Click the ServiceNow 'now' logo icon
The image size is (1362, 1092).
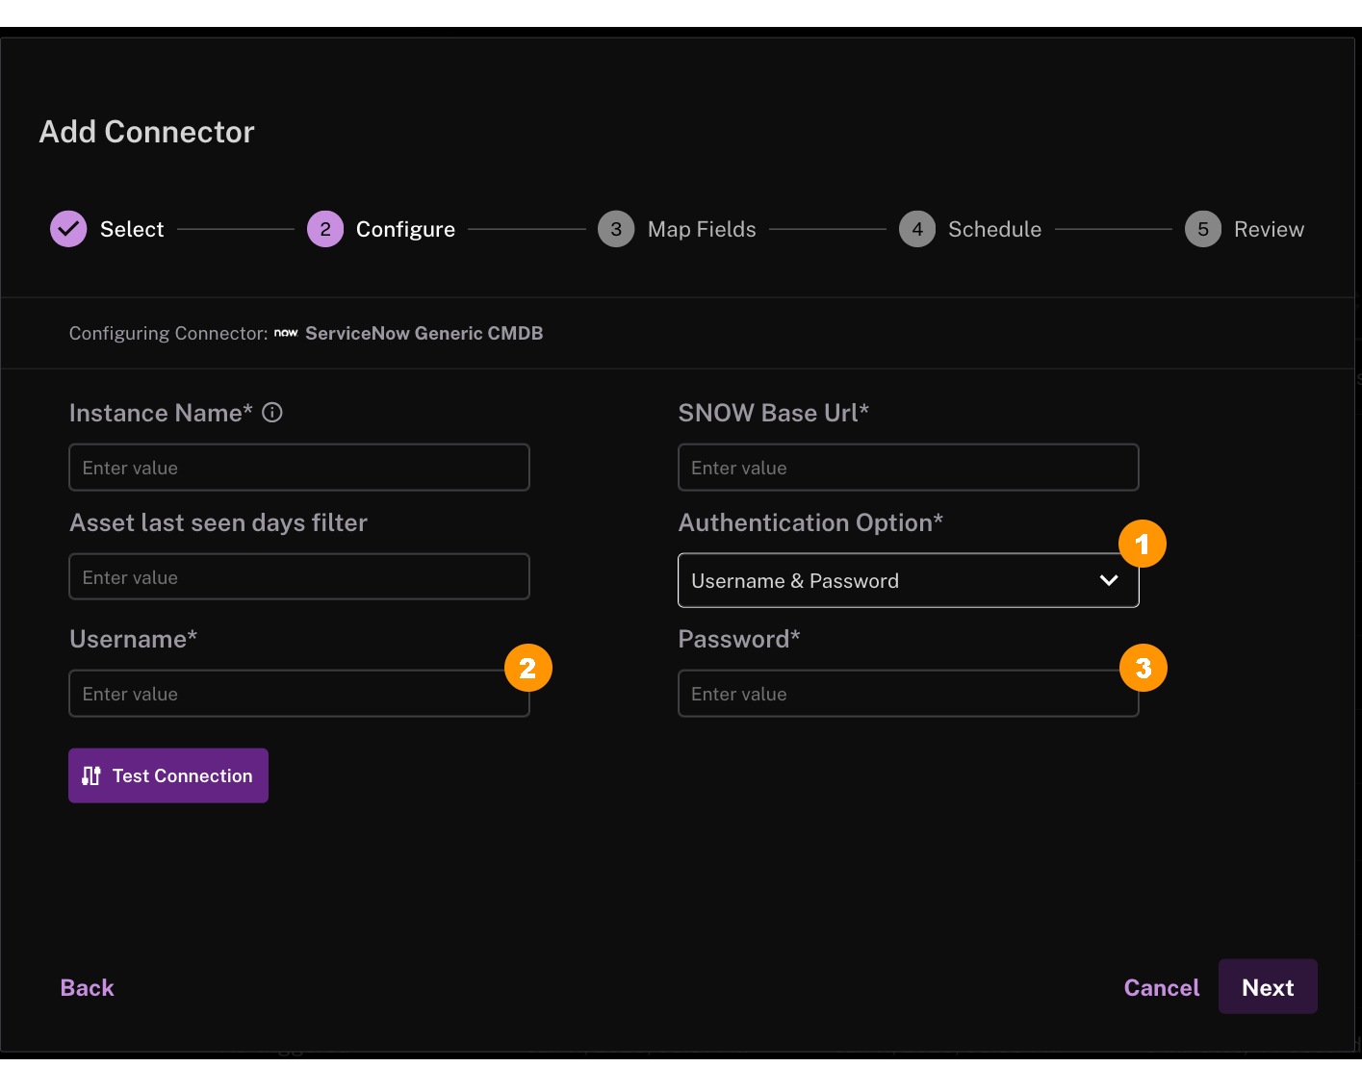[286, 333]
